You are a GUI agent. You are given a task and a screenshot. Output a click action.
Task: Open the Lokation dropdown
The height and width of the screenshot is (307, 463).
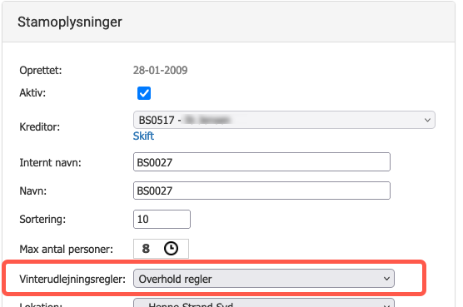(264, 303)
